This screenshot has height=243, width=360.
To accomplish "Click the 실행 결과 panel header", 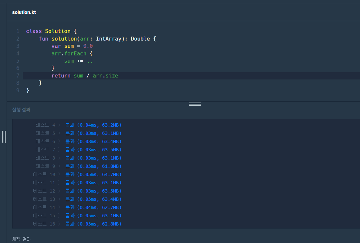I will (21, 110).
